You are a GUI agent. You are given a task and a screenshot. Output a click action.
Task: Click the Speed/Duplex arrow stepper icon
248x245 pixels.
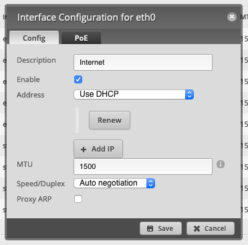[150, 183]
